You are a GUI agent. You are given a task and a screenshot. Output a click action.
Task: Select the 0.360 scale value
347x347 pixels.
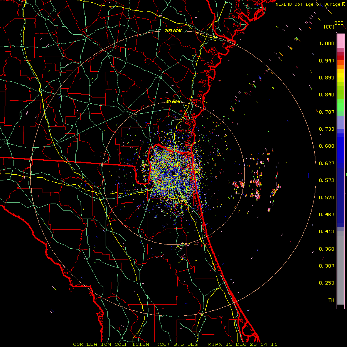(x=327, y=249)
